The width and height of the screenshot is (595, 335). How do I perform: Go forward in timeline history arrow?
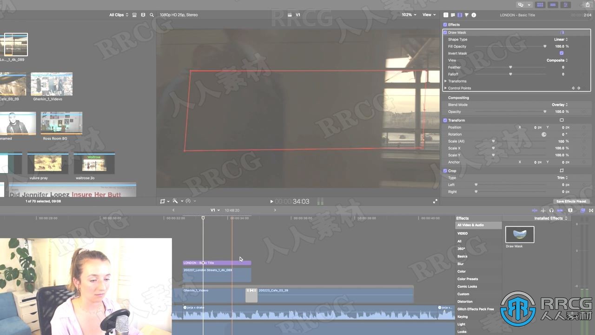275,210
